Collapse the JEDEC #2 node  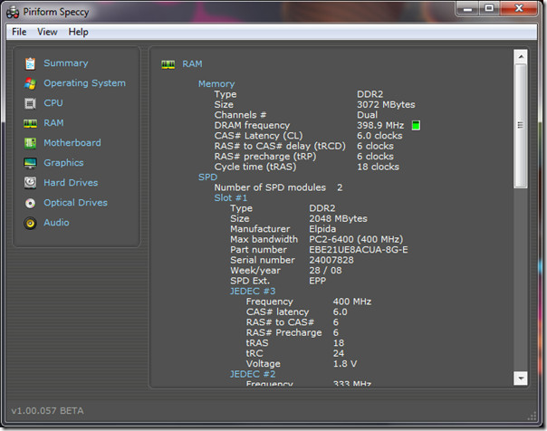(x=253, y=374)
